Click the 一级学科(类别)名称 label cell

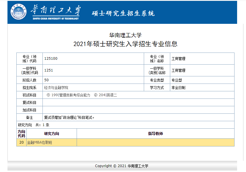(x=157, y=70)
